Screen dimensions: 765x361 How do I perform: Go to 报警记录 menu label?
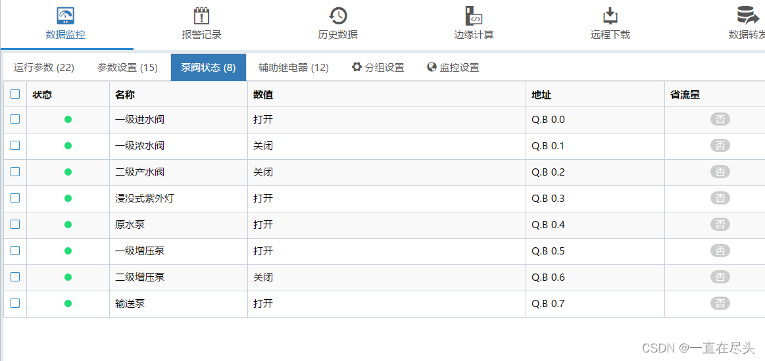pyautogui.click(x=201, y=35)
